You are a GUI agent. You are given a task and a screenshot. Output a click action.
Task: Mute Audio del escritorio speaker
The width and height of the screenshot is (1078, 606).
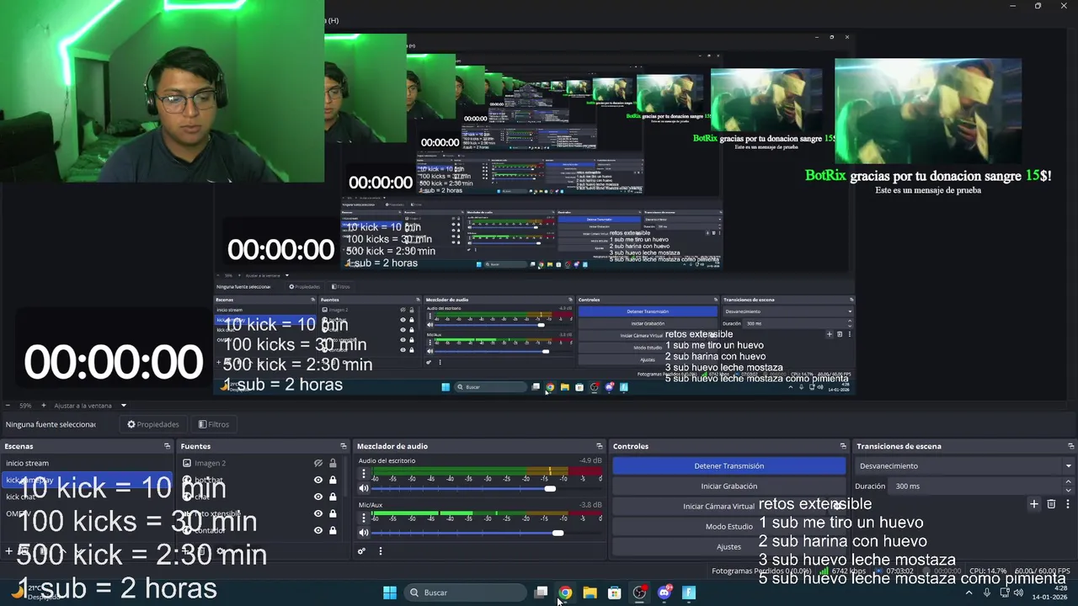coord(364,488)
